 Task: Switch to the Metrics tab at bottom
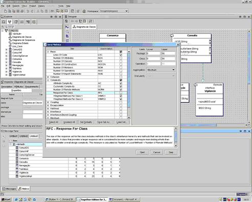click(x=24, y=189)
